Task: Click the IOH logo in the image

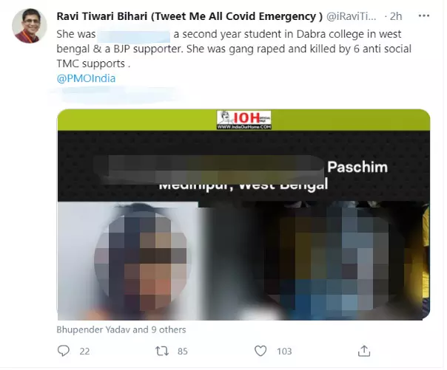Action: (x=243, y=120)
